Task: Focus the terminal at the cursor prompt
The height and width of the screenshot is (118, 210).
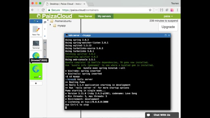Action: (66, 108)
